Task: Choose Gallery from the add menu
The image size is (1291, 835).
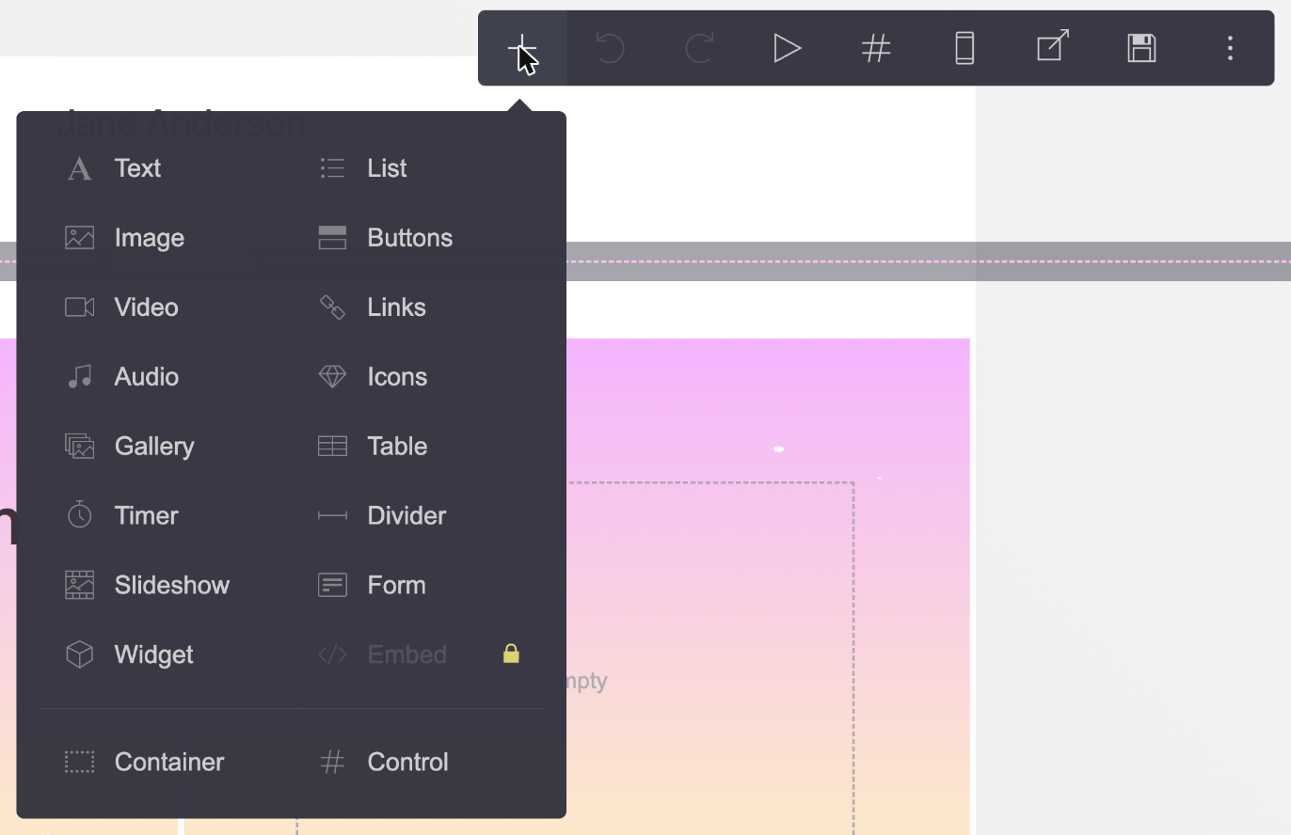Action: pos(154,447)
